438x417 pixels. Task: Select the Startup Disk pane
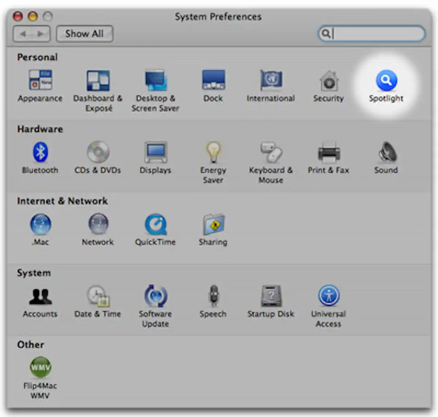coord(270,296)
